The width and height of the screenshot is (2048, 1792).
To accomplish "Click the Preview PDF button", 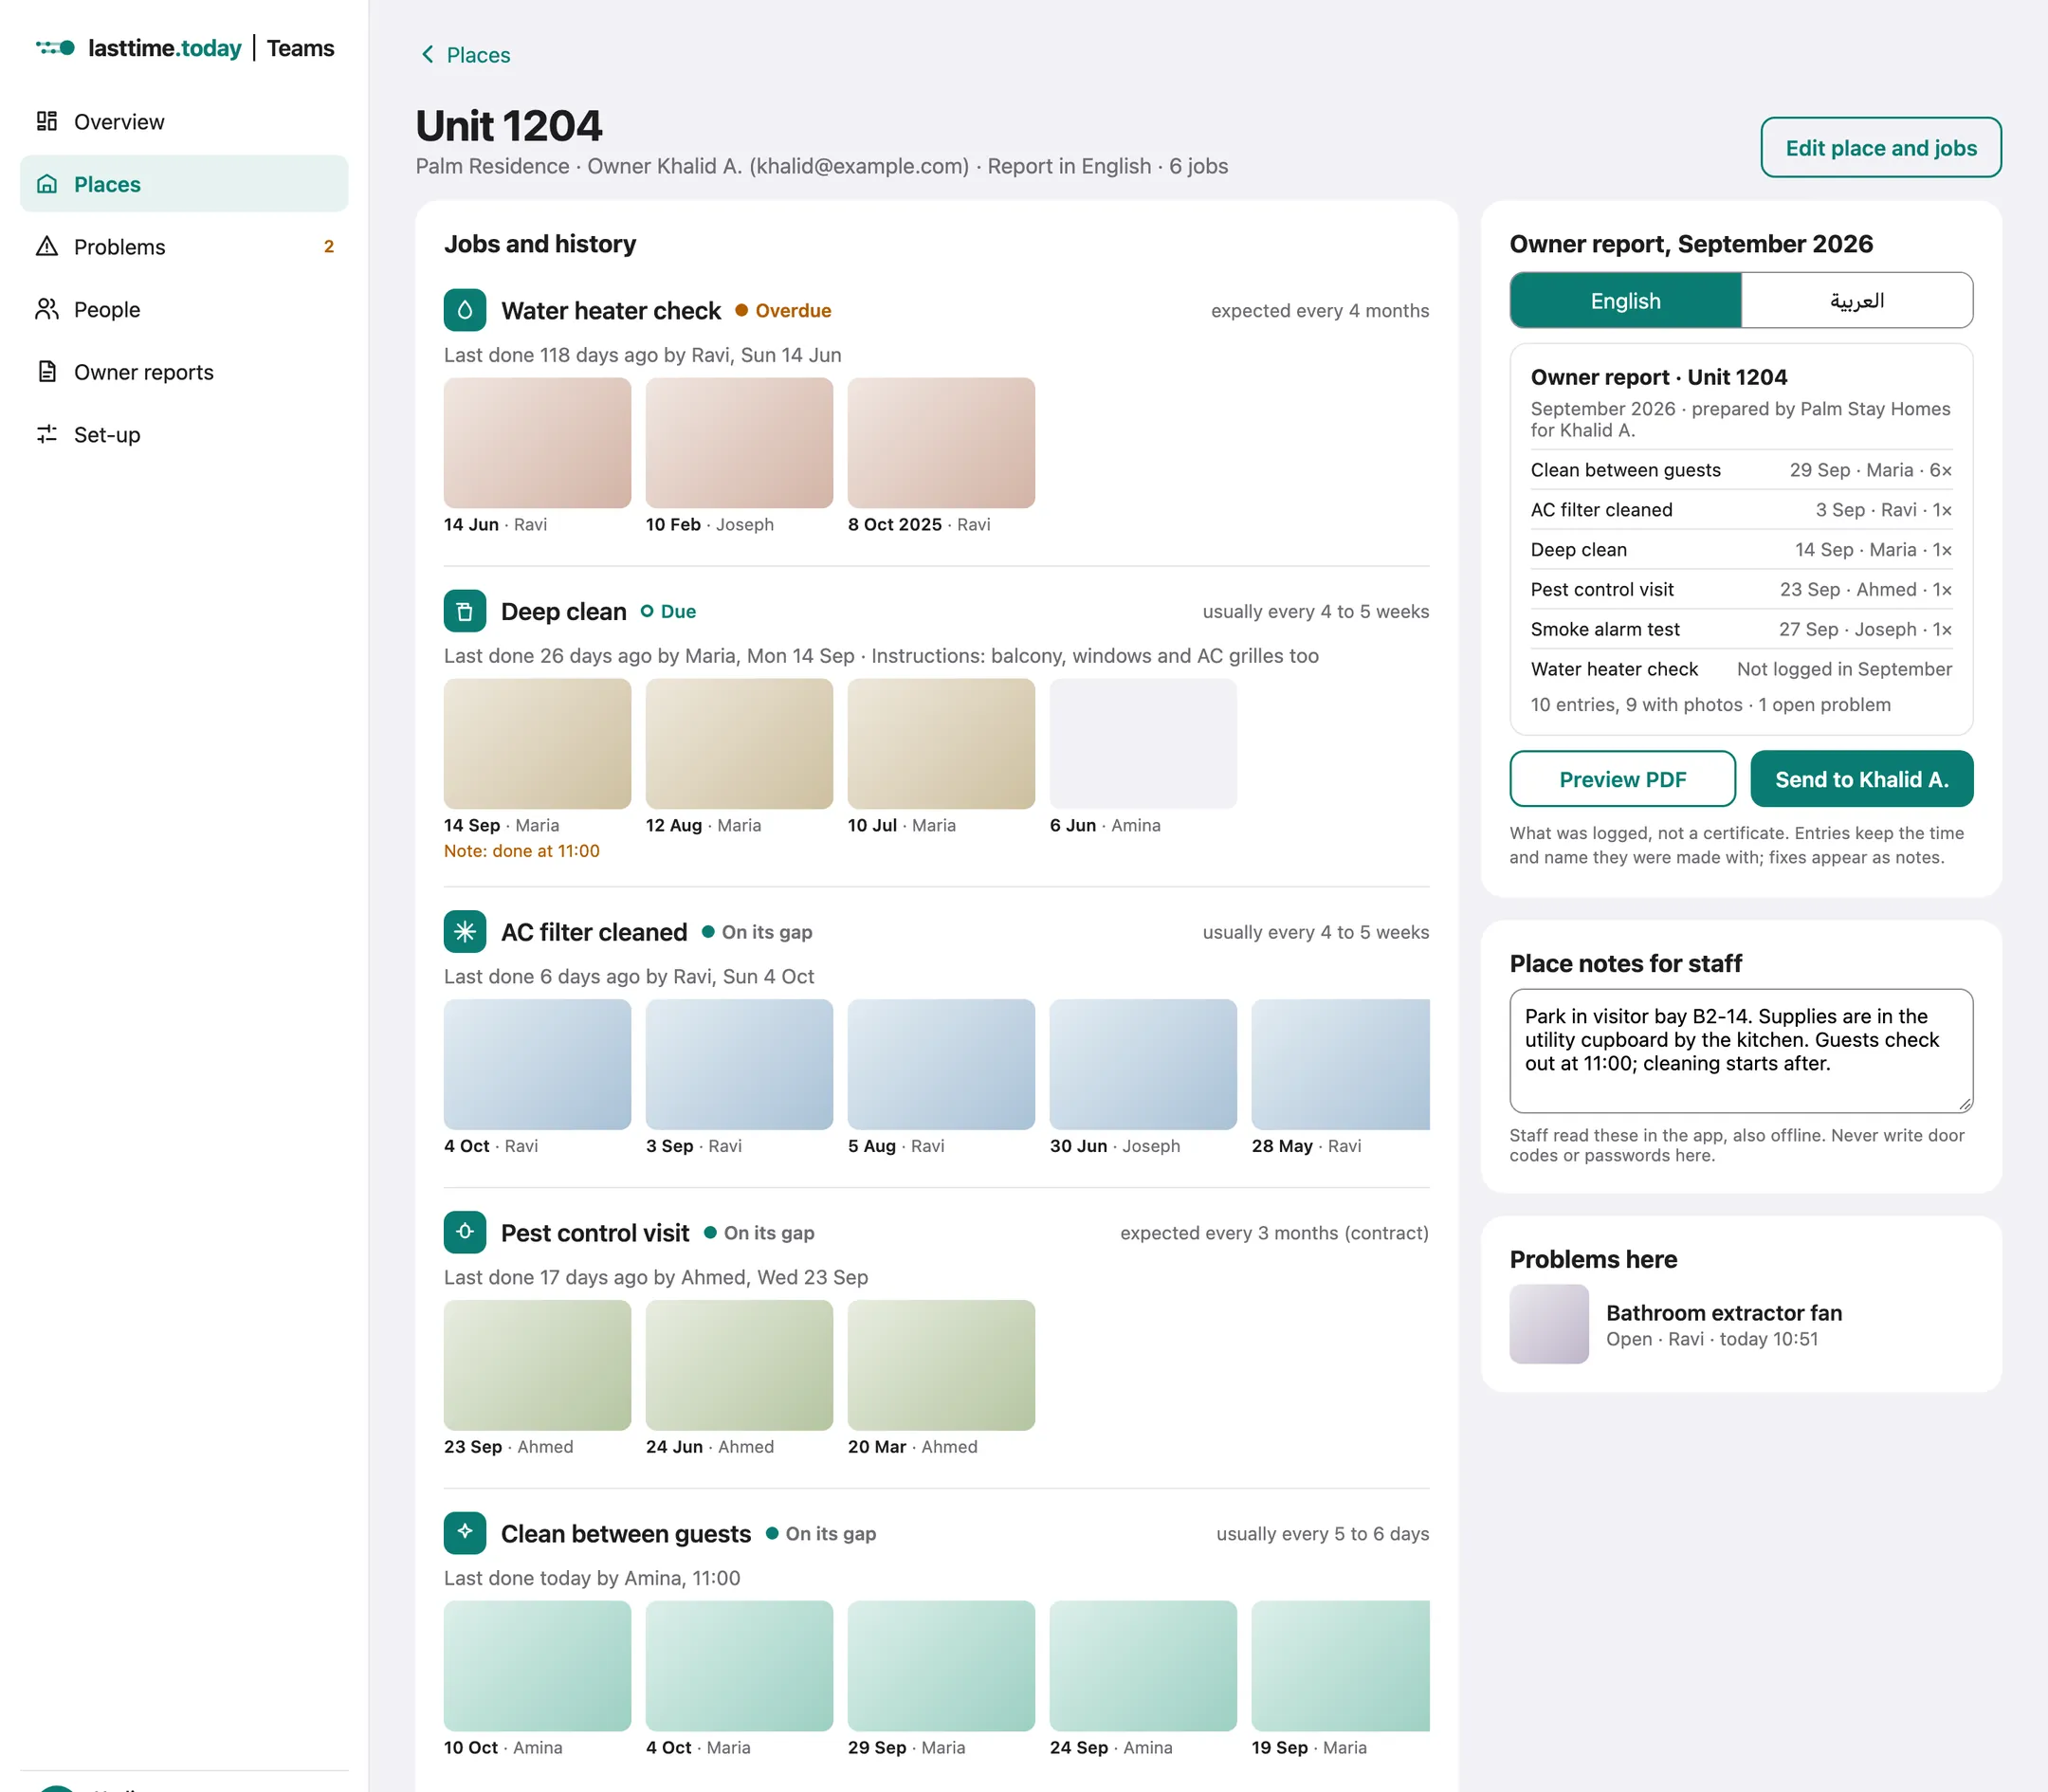I will [x=1622, y=779].
